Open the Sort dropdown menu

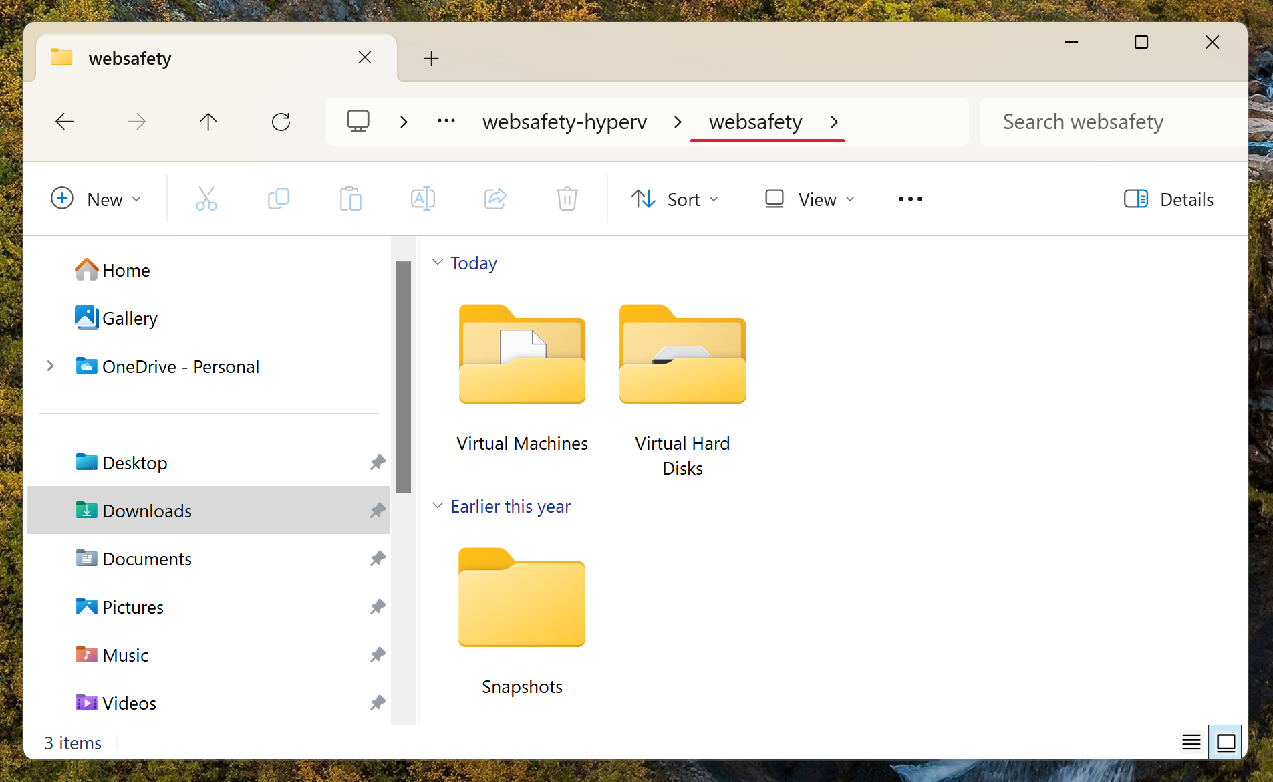click(676, 199)
